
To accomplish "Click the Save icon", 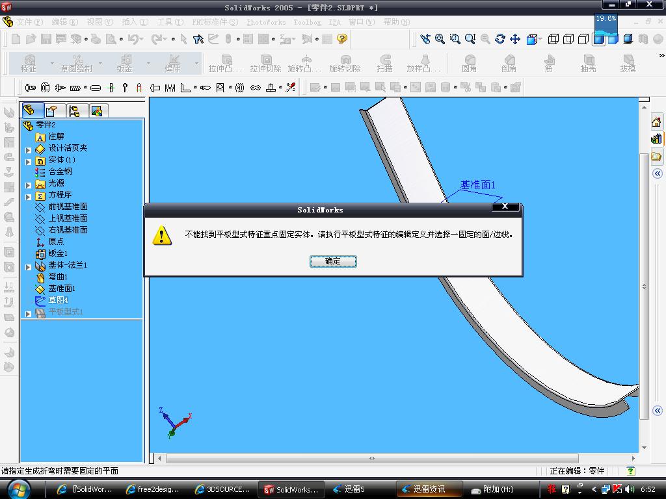I will coord(46,39).
